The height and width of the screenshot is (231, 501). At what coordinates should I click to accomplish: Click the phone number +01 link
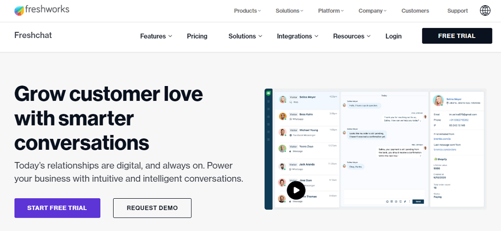point(459,120)
